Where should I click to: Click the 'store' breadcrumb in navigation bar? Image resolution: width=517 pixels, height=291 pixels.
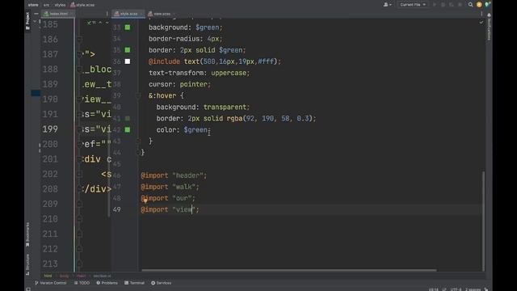pos(33,5)
